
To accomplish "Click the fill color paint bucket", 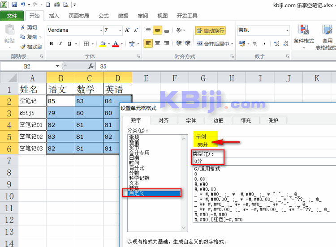I will point(103,44).
